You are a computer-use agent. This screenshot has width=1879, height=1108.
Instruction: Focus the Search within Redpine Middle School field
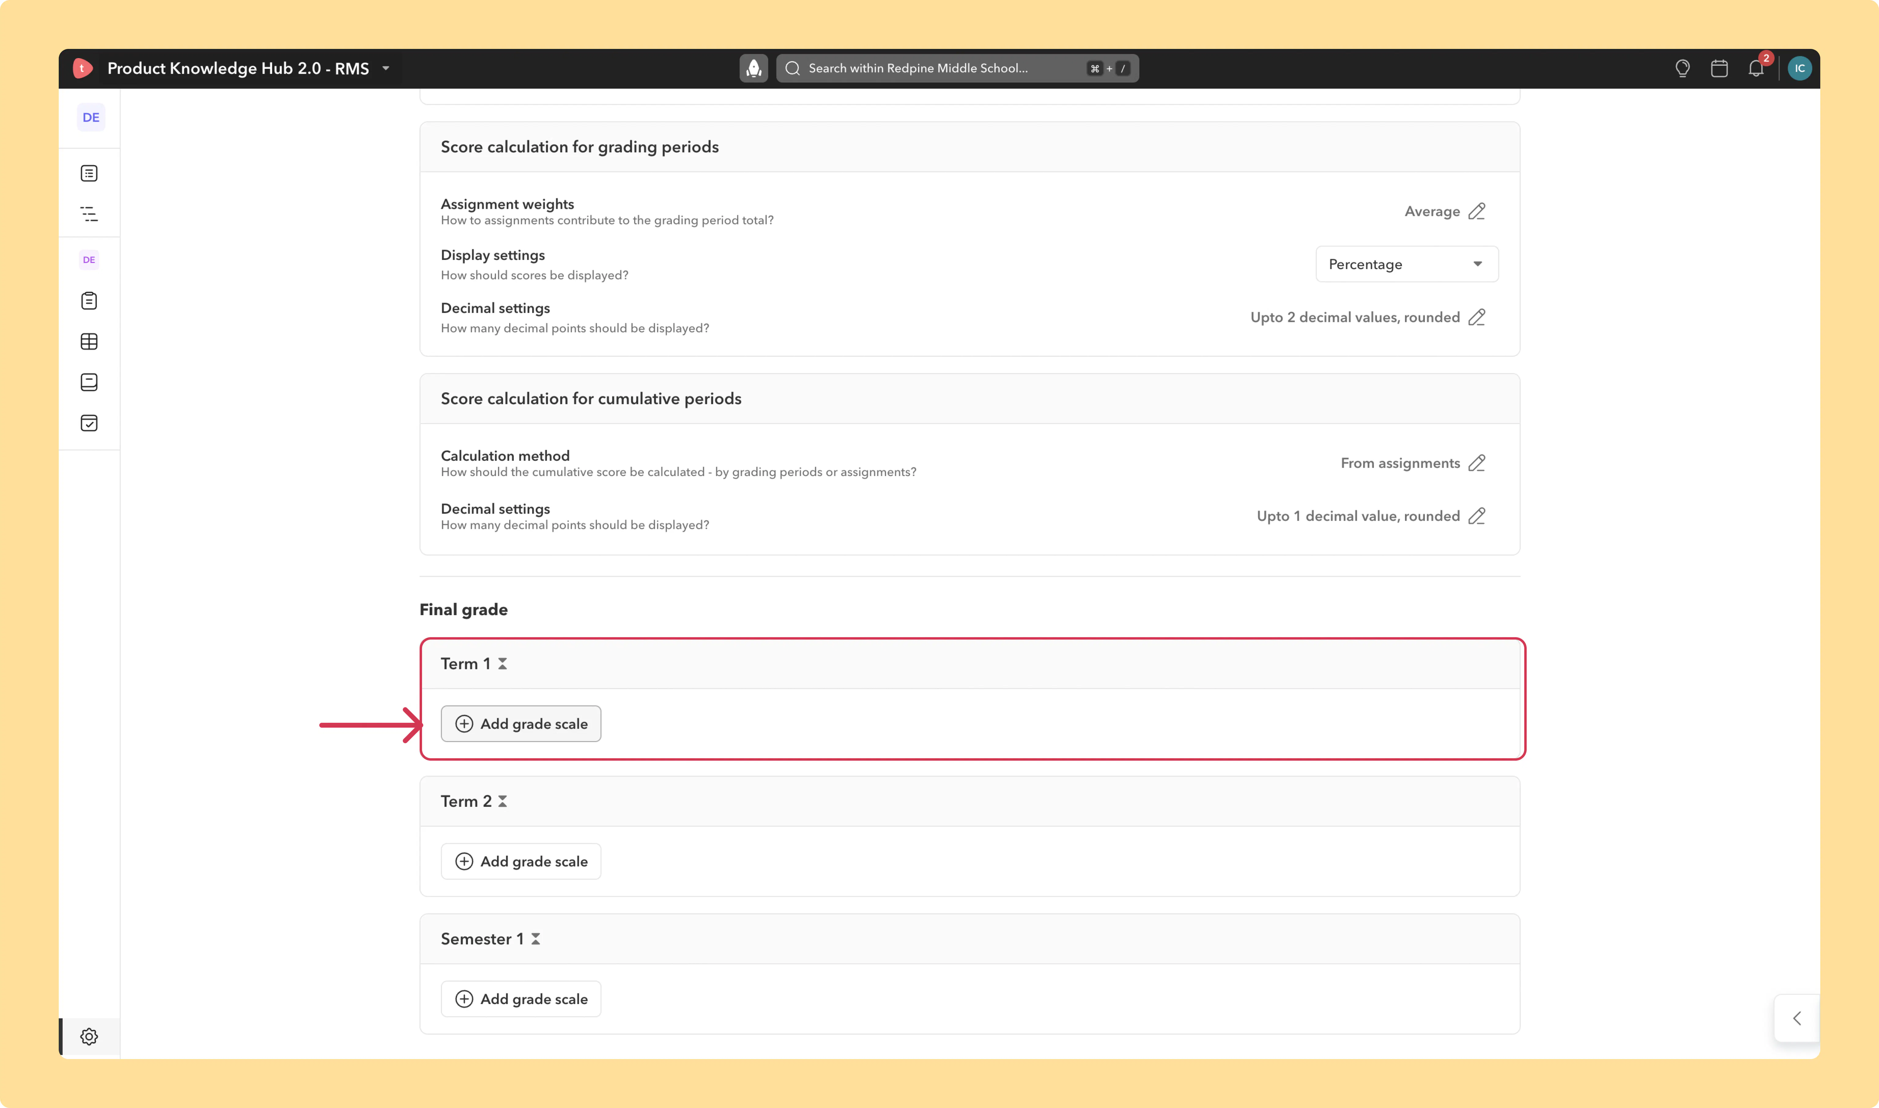pos(958,68)
